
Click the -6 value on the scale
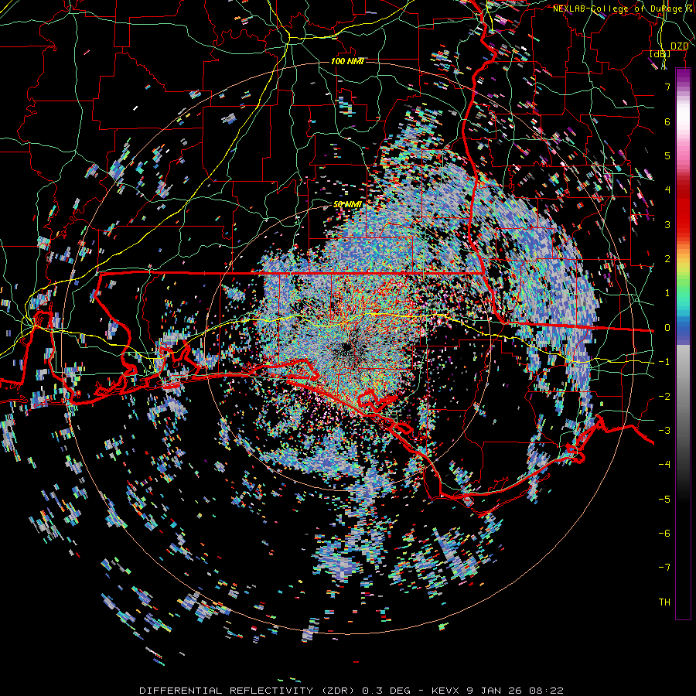664,534
